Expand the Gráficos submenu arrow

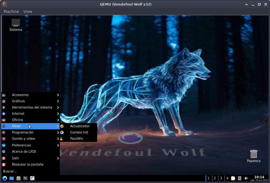coord(58,101)
